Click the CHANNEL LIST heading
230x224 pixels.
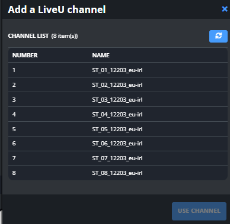28,36
